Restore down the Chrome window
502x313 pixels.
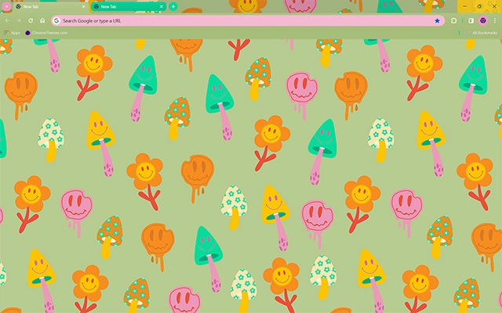(479, 6)
